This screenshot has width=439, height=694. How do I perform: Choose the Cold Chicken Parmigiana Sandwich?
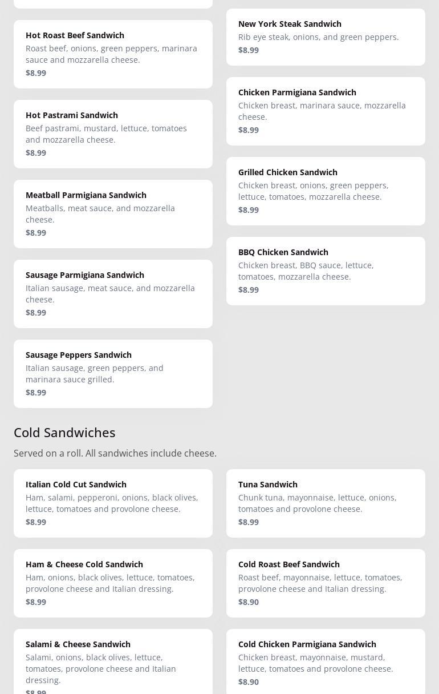pyautogui.click(x=326, y=662)
